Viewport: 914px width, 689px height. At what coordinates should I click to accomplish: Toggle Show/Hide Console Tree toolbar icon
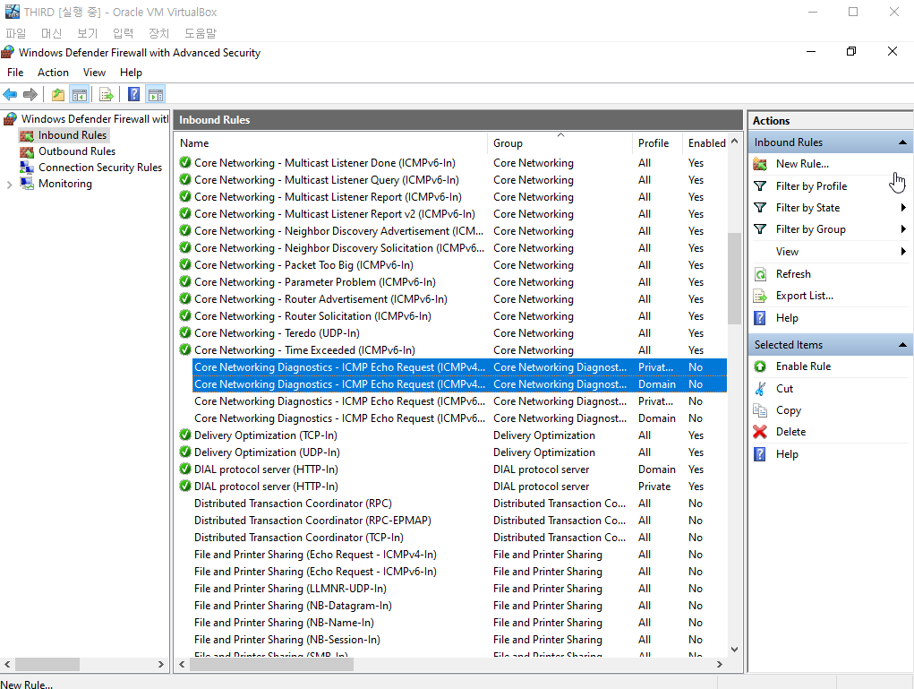80,94
